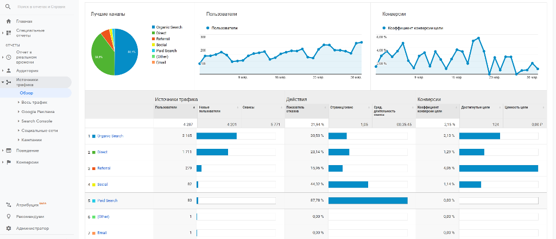Open the Search Console menu item

(37, 121)
